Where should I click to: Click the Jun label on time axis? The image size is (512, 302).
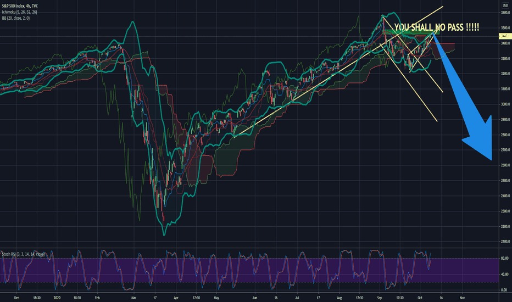(x=255, y=298)
